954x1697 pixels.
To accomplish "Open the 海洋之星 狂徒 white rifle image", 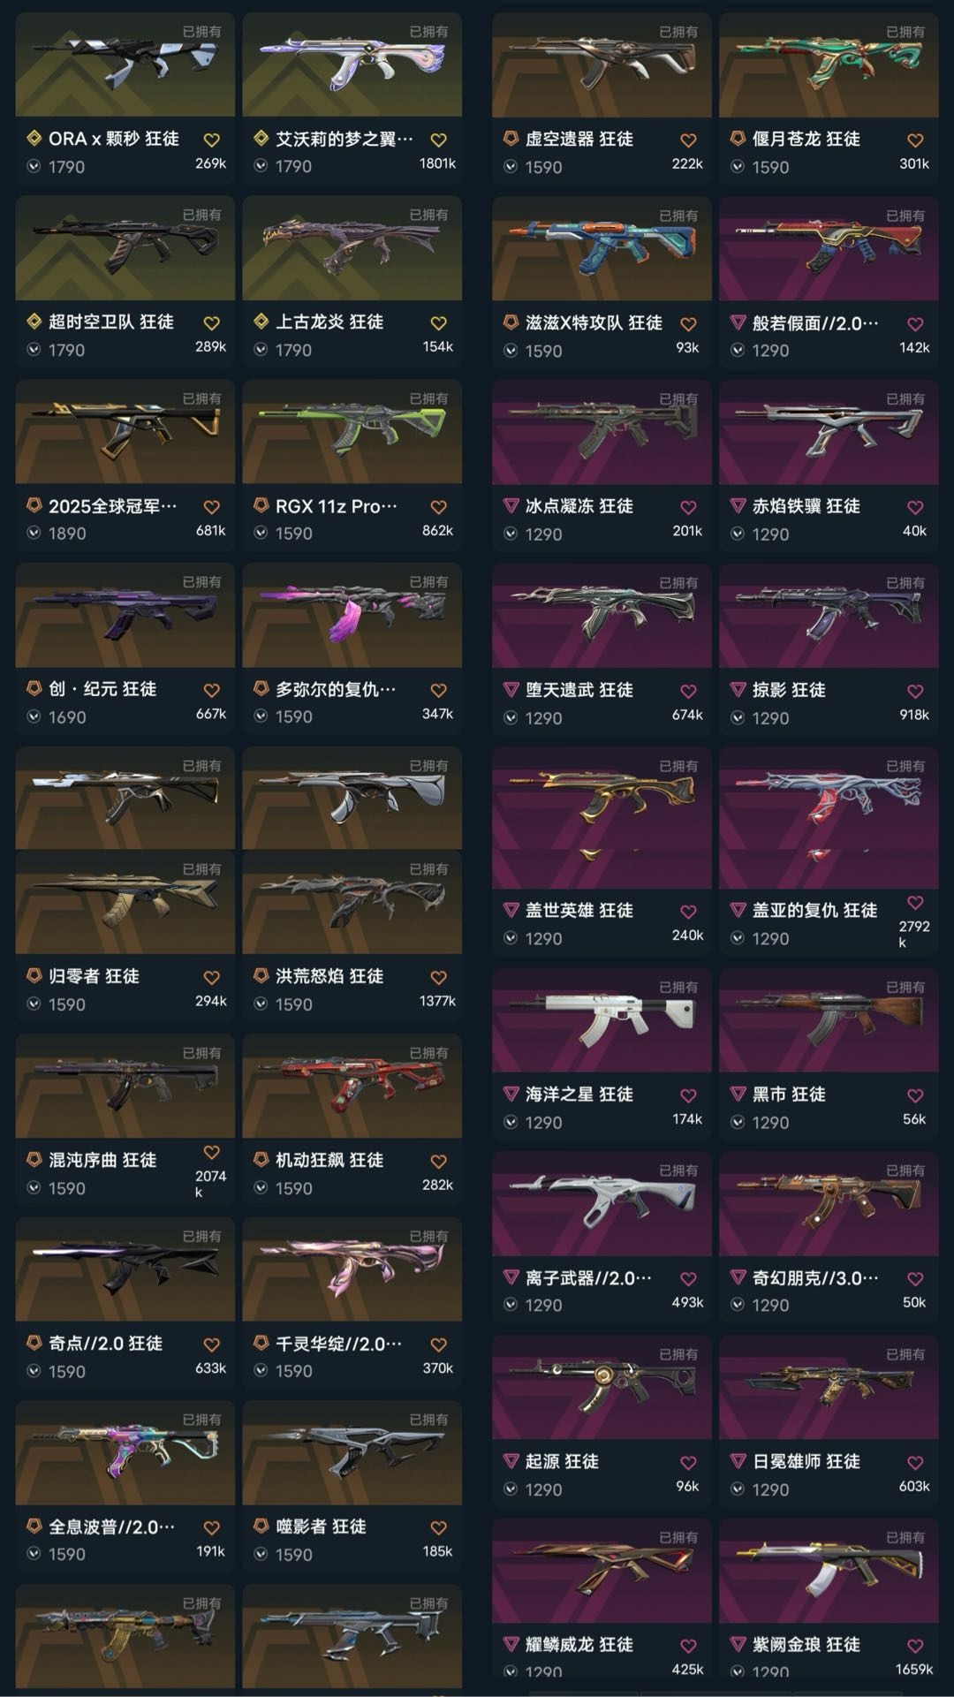I will tap(602, 1019).
